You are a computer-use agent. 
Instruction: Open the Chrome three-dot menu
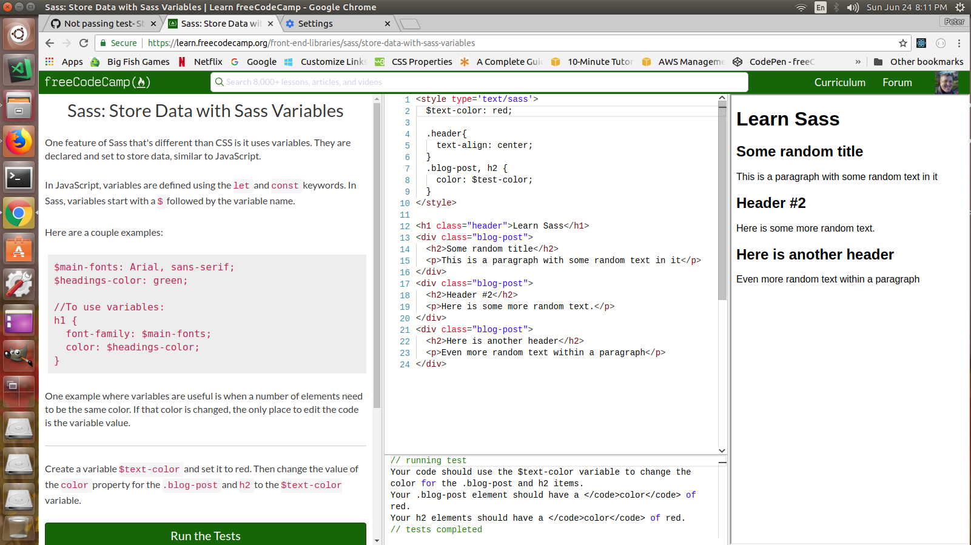point(959,43)
